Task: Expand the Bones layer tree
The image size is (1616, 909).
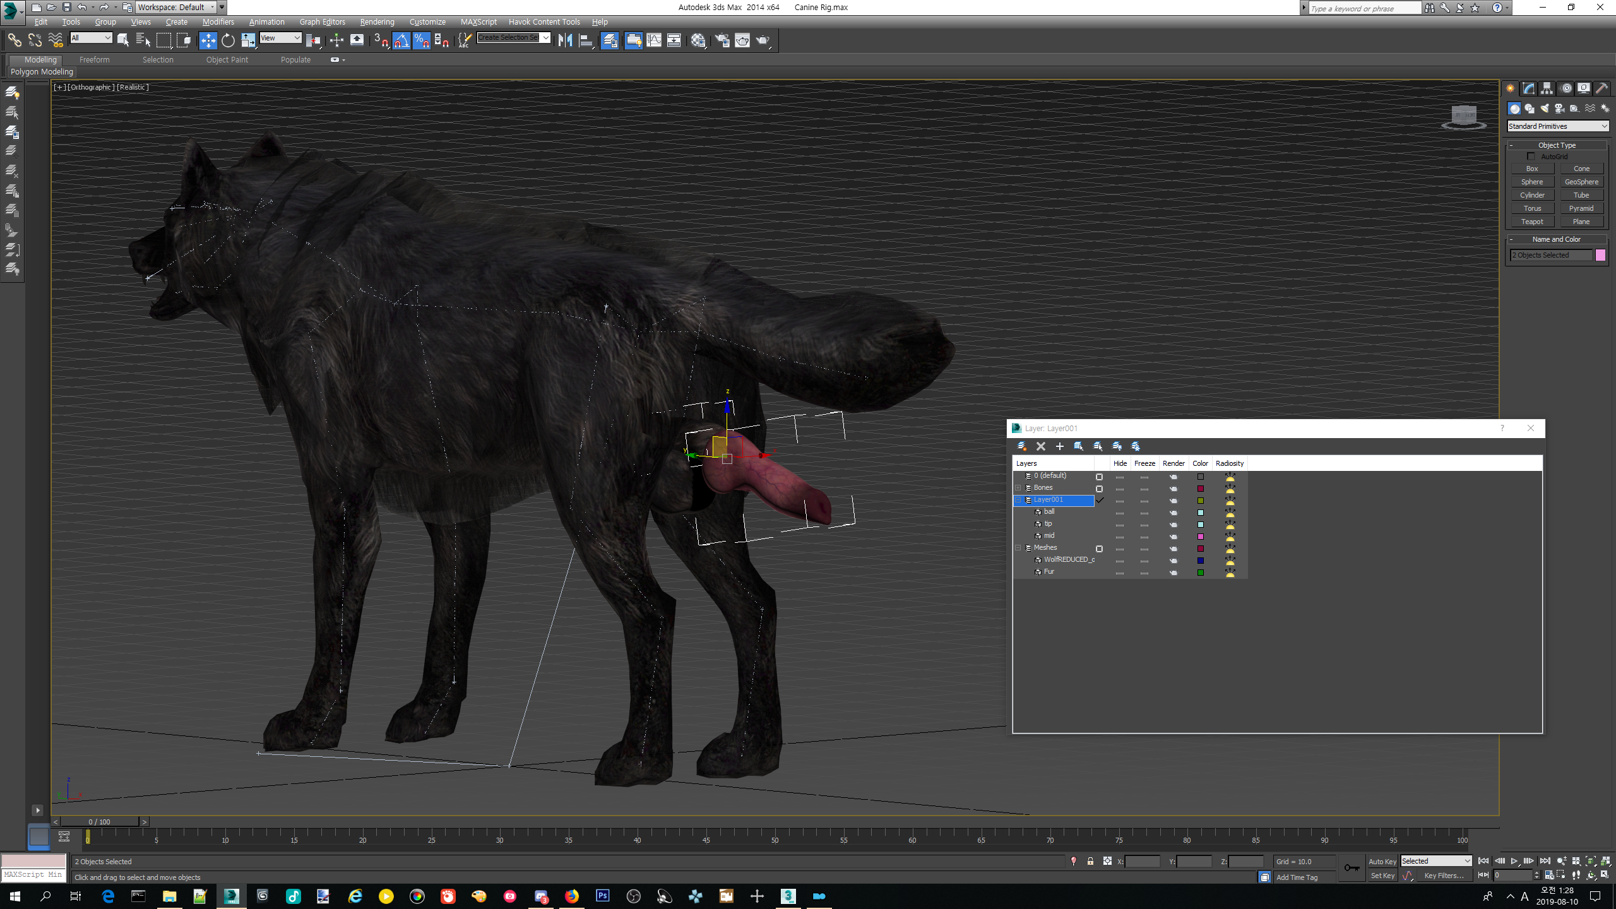Action: 1018,488
